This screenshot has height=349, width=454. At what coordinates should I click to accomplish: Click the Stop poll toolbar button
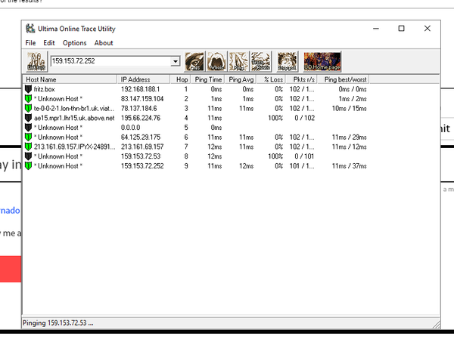pyautogui.click(x=288, y=61)
